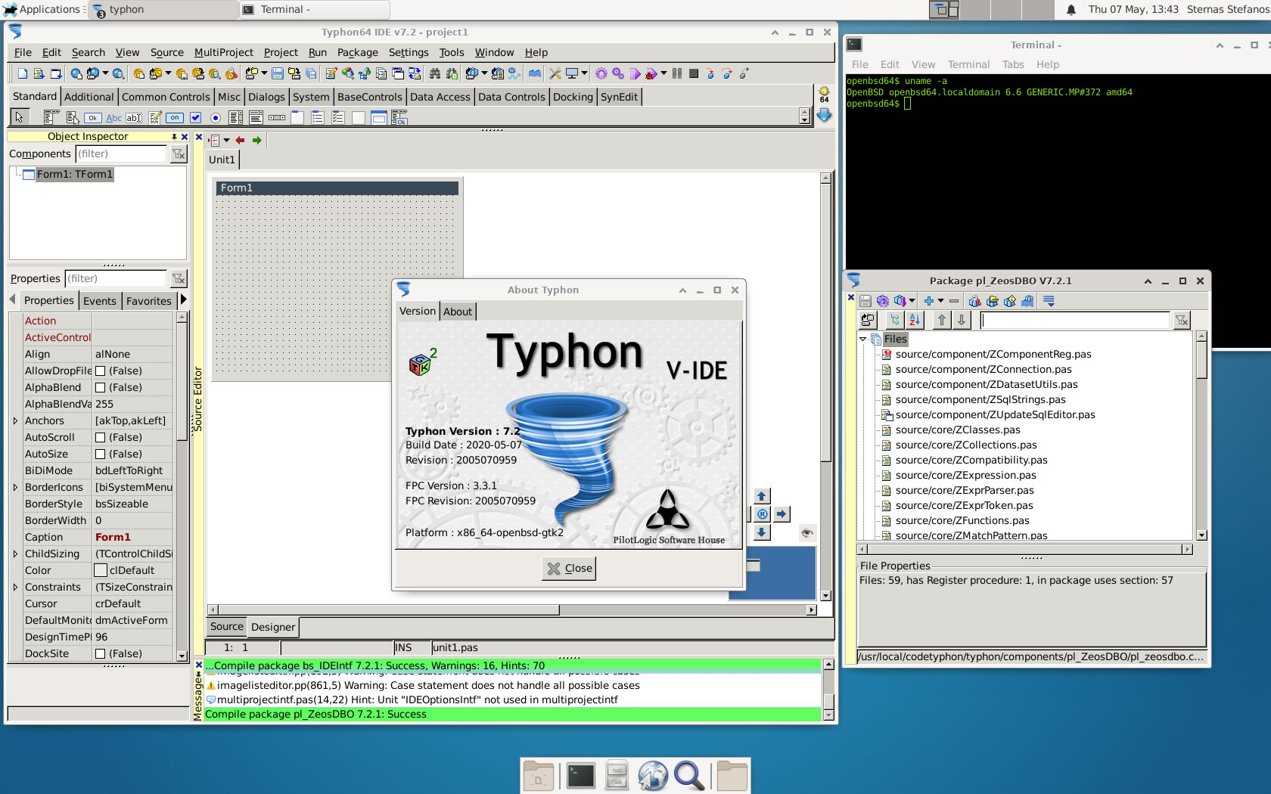Image resolution: width=1271 pixels, height=794 pixels.
Task: Click the clear filter funnel in package window
Action: point(1182,321)
